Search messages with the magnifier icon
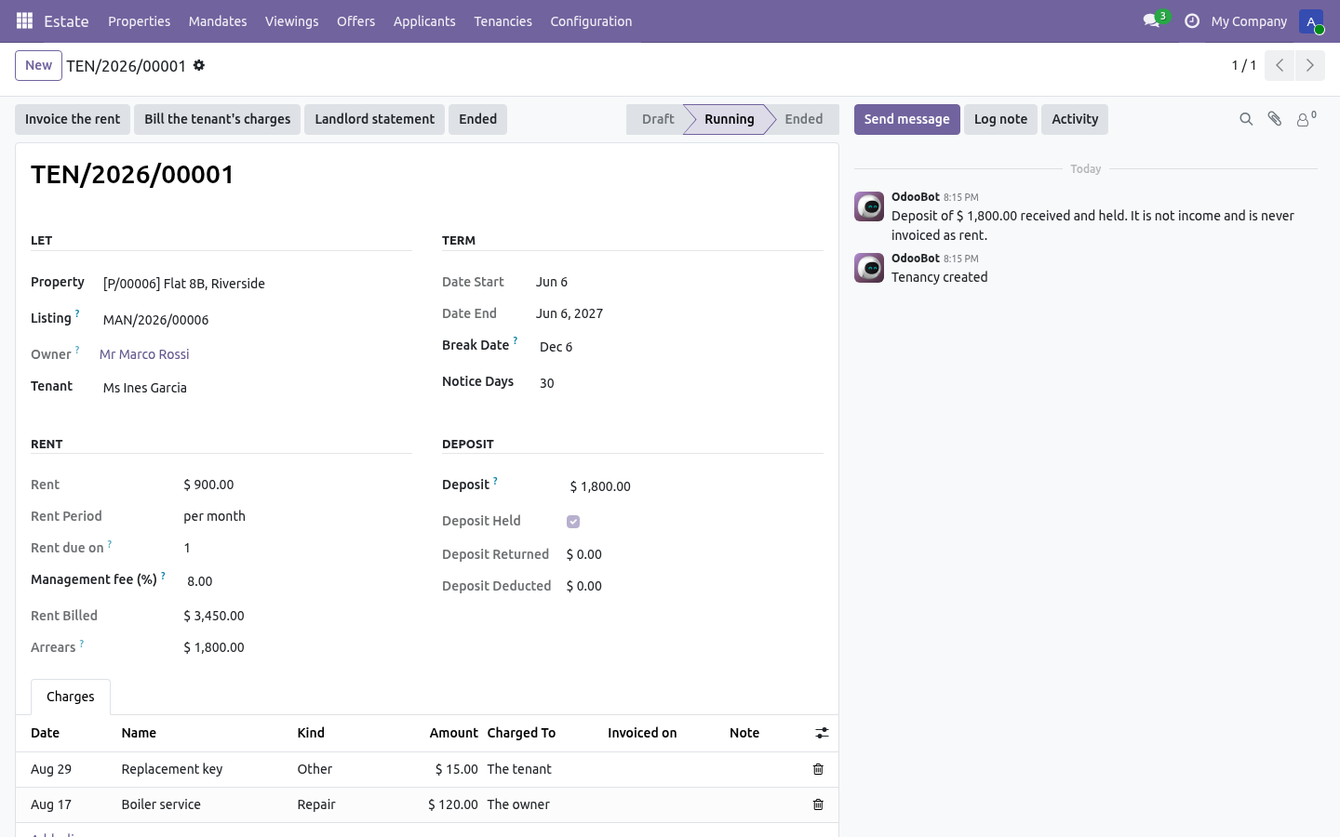1340x837 pixels. pos(1246,119)
